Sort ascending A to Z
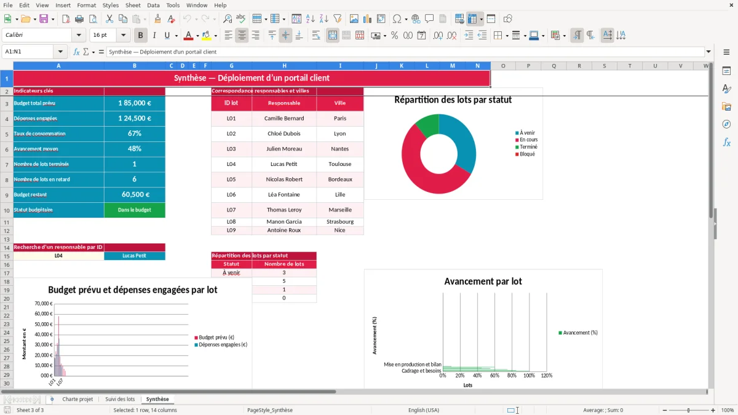The width and height of the screenshot is (738, 415). pos(310,19)
